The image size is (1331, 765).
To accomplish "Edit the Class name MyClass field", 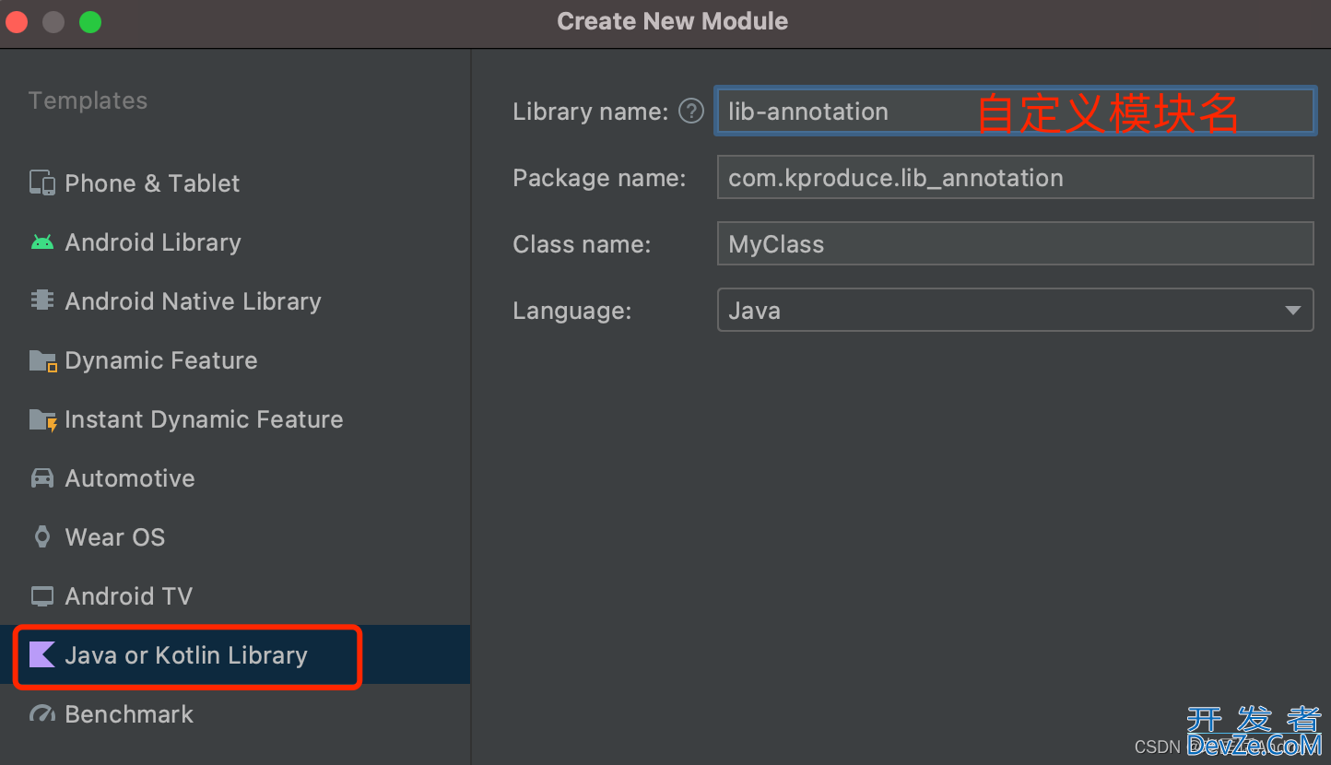I will (1014, 244).
